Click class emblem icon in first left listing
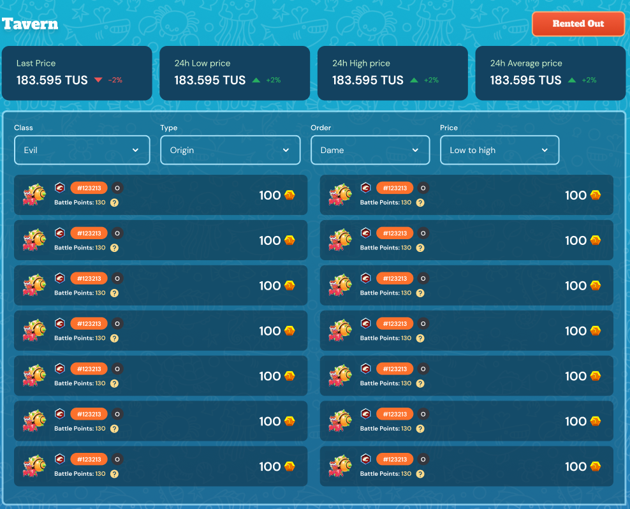Screen dimensions: 630x509 click(x=60, y=188)
